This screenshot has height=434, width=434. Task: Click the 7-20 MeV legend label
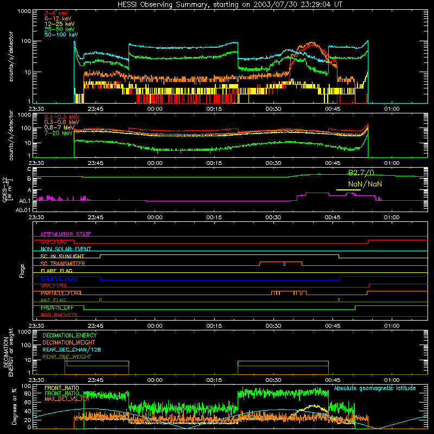click(59, 133)
